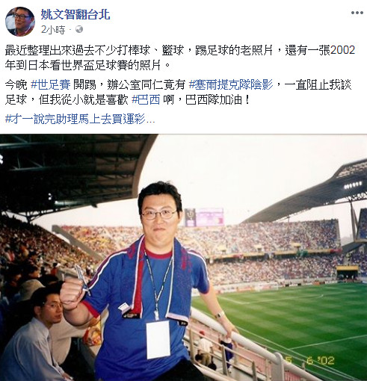Screen dimensions: 367x381
Task: Click the man in blue jersey
Action: 149,282
